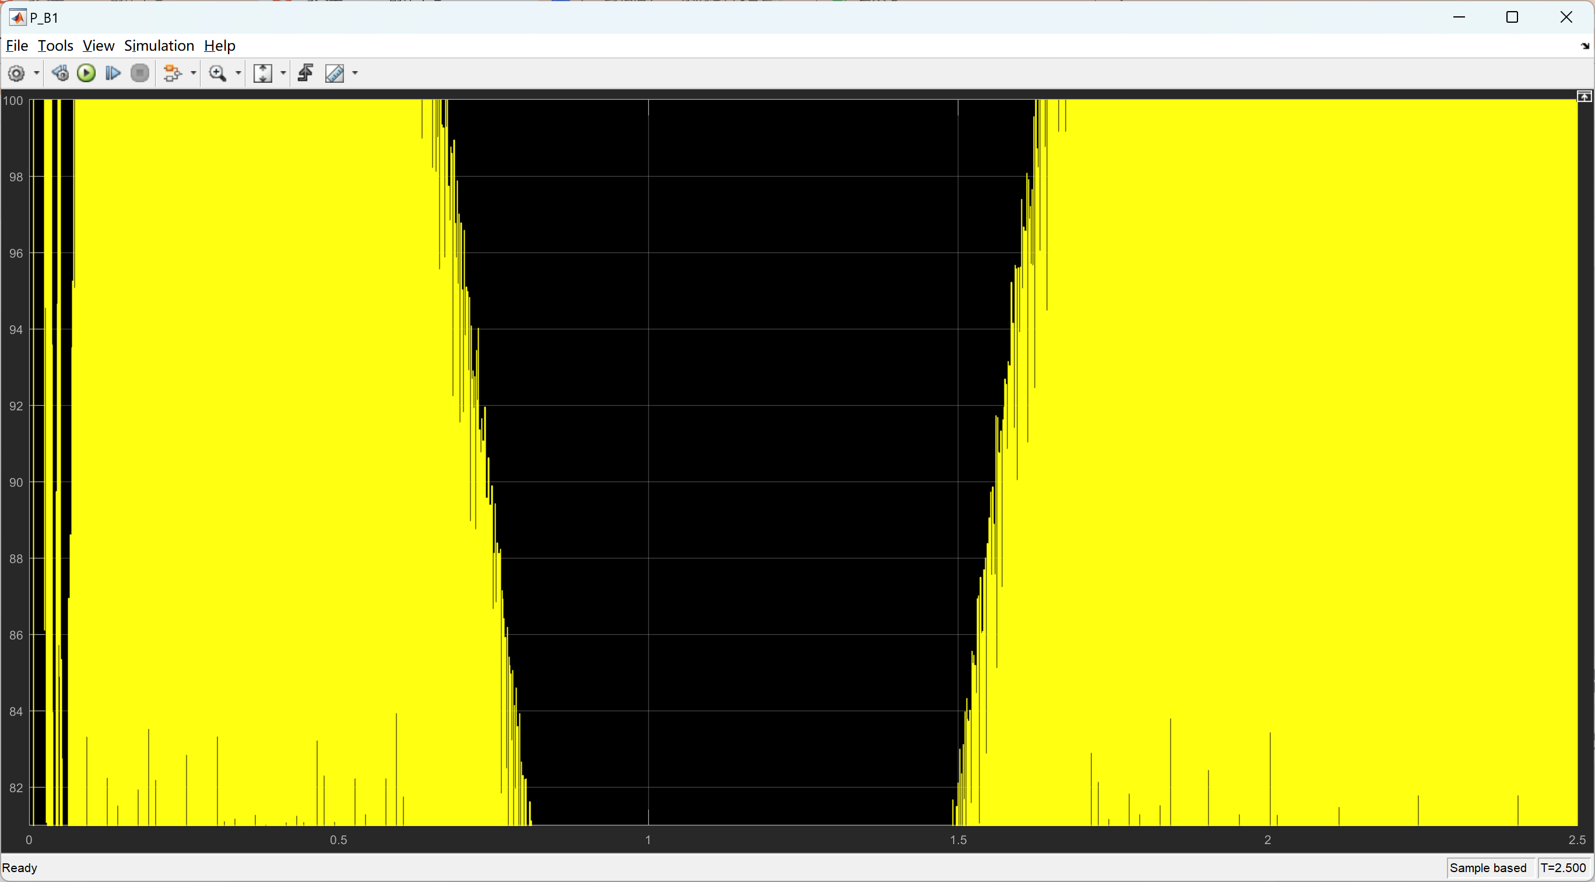Open dropdown arrow beside measurements ruler
The width and height of the screenshot is (1595, 882).
(x=356, y=73)
